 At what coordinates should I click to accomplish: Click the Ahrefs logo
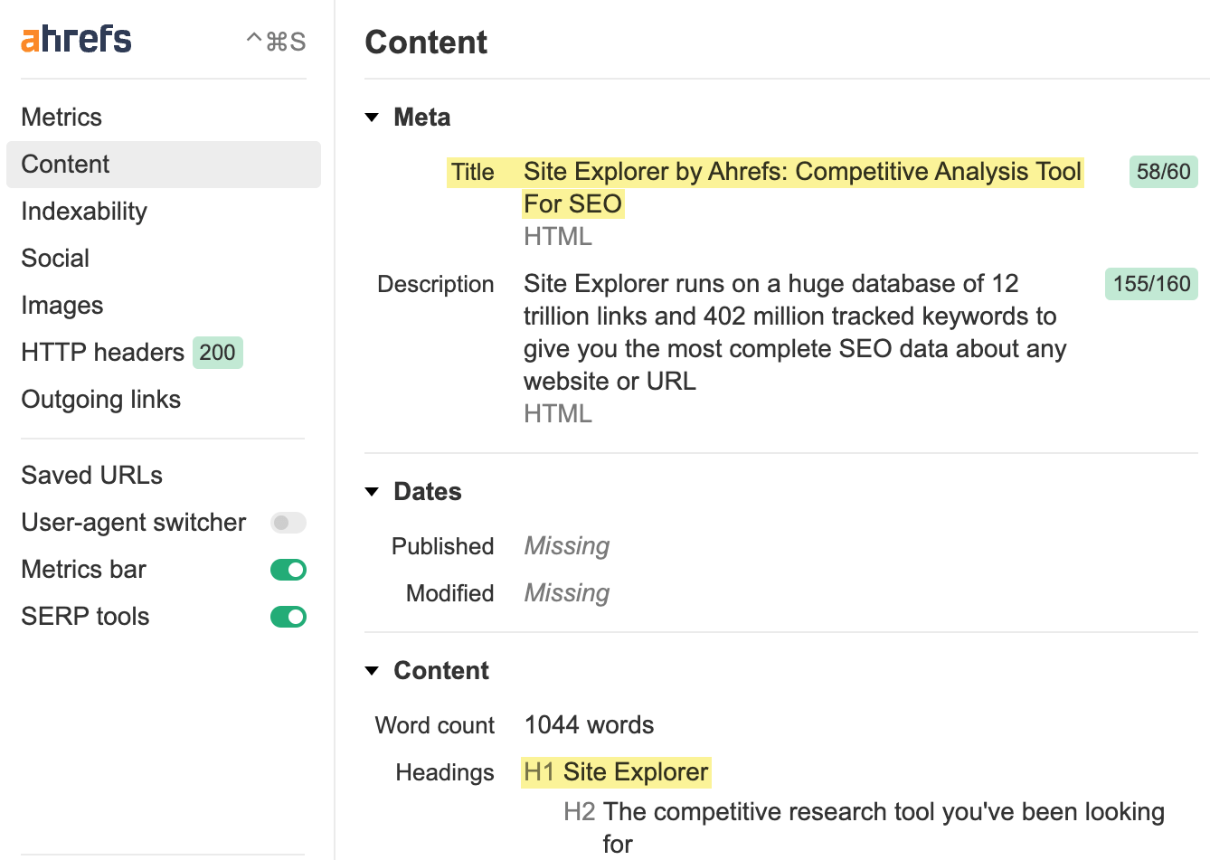[x=76, y=40]
